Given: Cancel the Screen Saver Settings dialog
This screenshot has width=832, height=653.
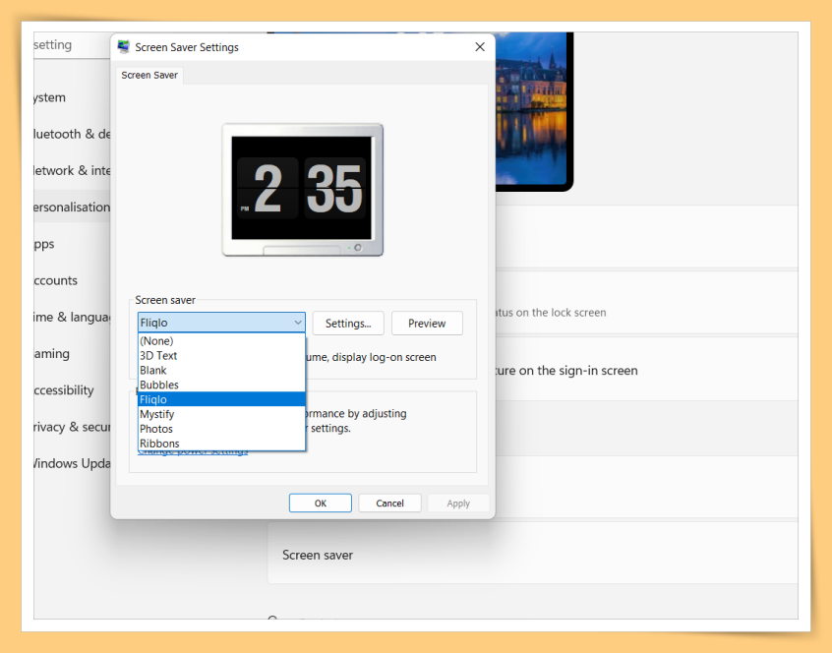Looking at the screenshot, I should click(389, 503).
